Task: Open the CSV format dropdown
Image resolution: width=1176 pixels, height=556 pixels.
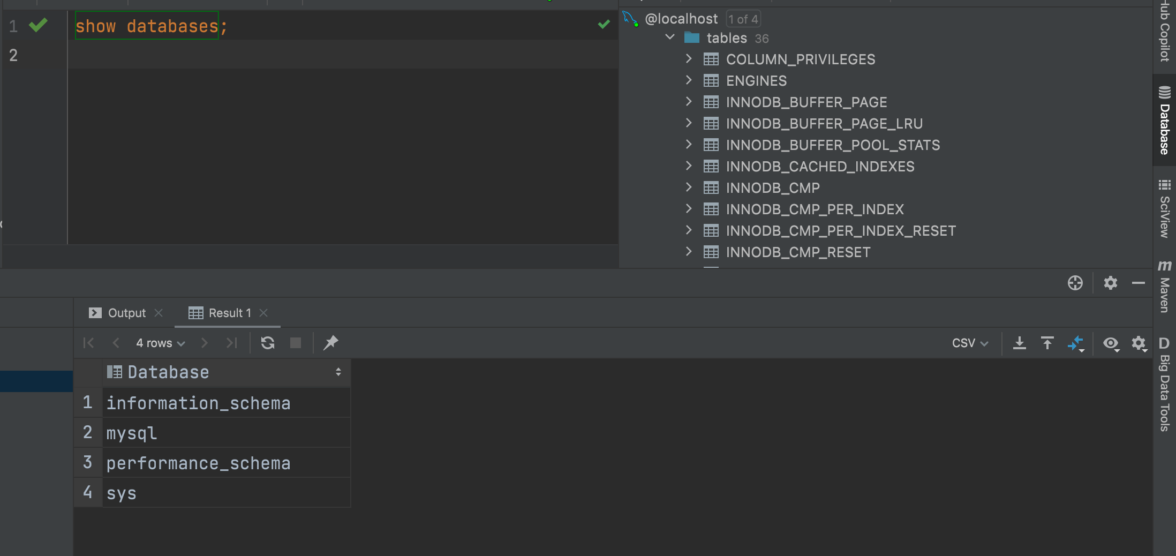Action: [x=970, y=343]
